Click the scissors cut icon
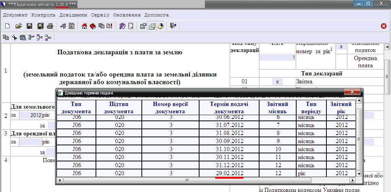Screen dimensions: 391x192 click(14, 37)
